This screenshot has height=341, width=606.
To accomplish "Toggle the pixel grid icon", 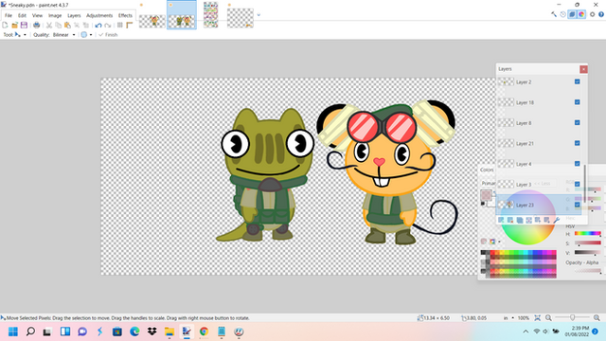I will click(x=120, y=26).
